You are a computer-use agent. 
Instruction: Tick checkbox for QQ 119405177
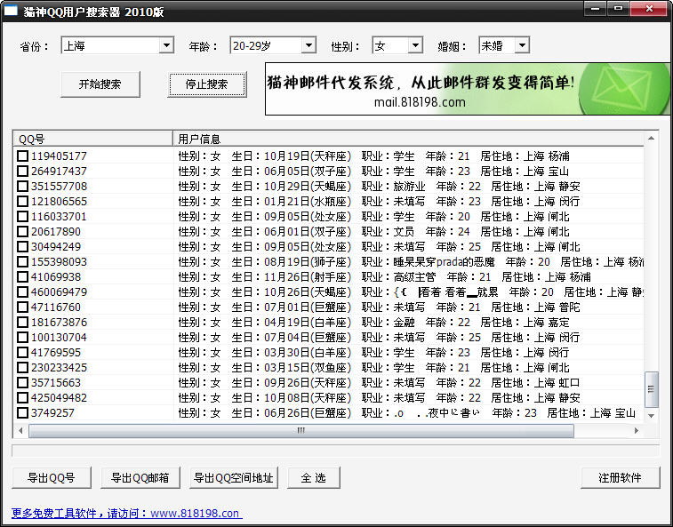click(23, 156)
